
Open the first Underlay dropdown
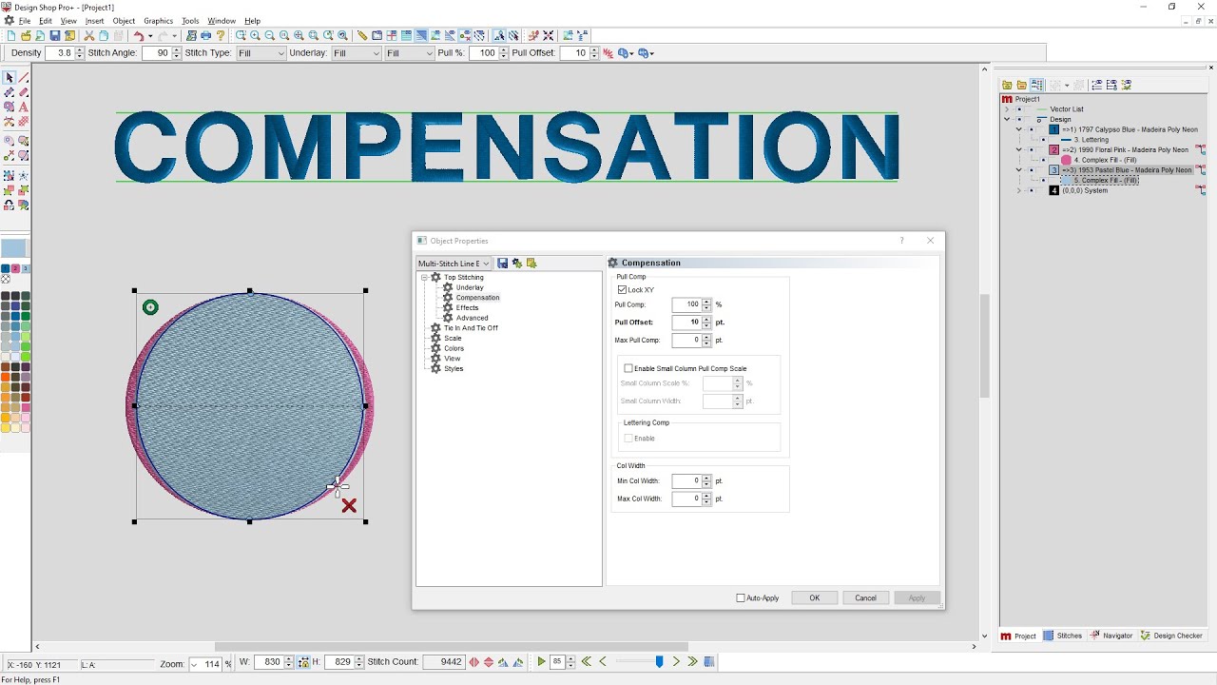pos(357,53)
